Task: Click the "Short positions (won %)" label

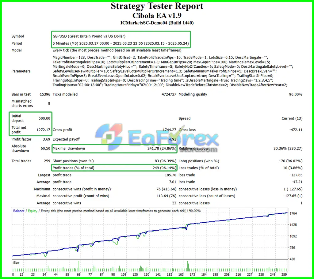Action: (73, 161)
